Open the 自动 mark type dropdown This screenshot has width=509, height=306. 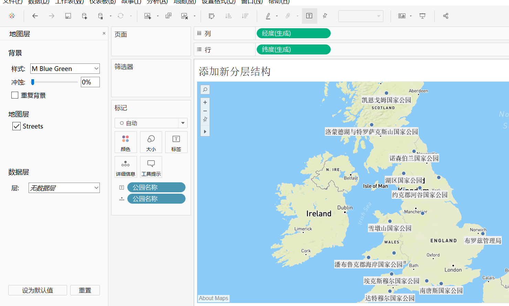151,123
